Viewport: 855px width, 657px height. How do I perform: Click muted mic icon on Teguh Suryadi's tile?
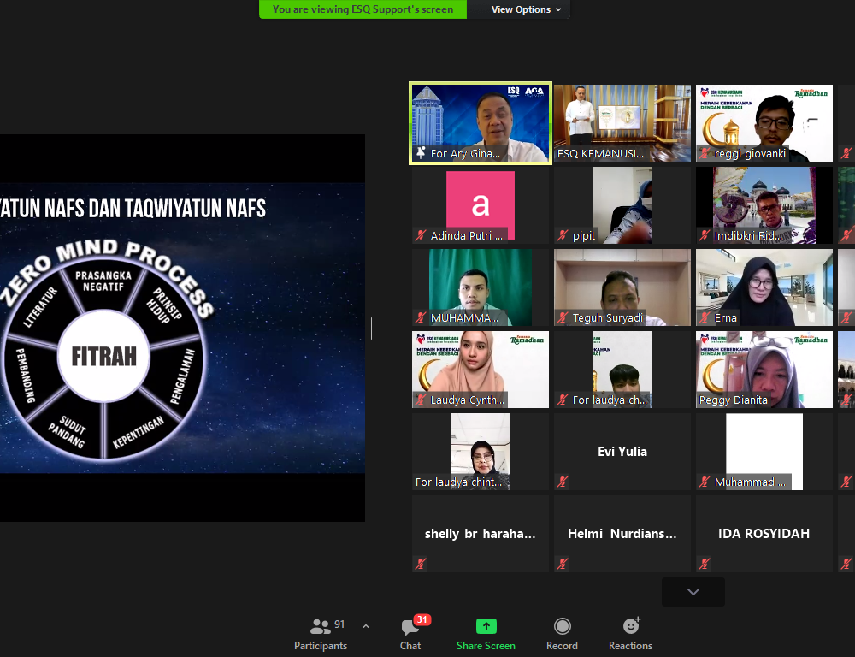click(x=563, y=317)
